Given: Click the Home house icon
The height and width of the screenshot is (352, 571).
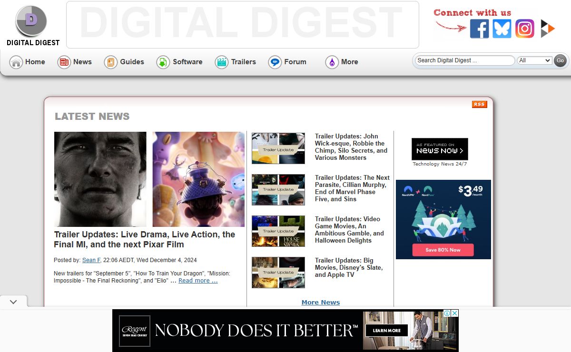Looking at the screenshot, I should [16, 62].
